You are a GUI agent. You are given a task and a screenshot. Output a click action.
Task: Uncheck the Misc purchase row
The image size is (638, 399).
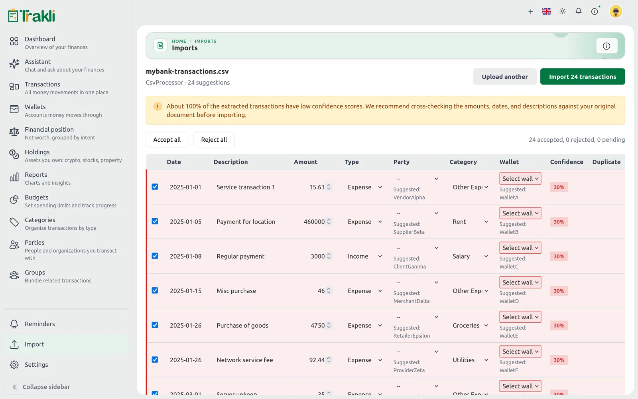tap(155, 290)
